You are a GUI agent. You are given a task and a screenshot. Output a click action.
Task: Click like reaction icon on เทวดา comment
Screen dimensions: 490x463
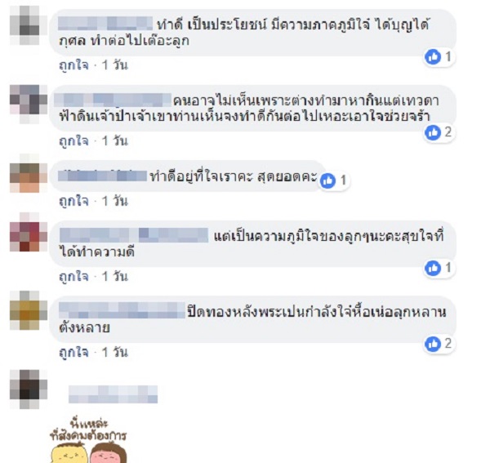coord(433,132)
